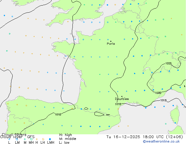Click the 1015 isobar label just below Dourbies

pos(118,104)
